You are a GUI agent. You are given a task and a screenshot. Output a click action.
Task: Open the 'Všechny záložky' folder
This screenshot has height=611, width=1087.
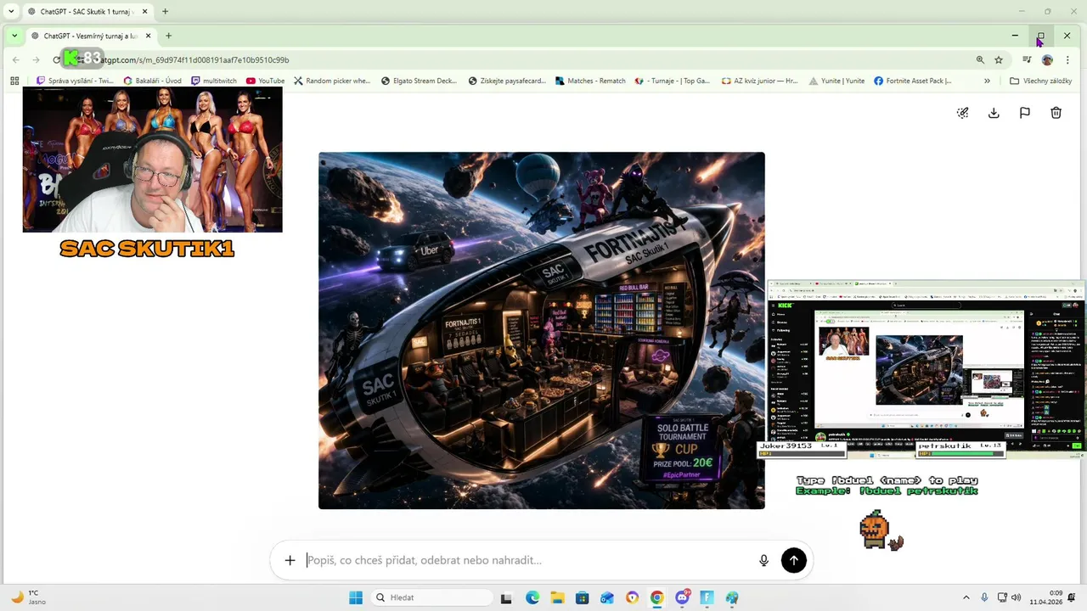pyautogui.click(x=1041, y=81)
